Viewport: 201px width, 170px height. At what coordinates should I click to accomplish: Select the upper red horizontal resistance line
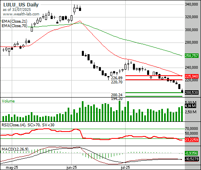pos(154,76)
